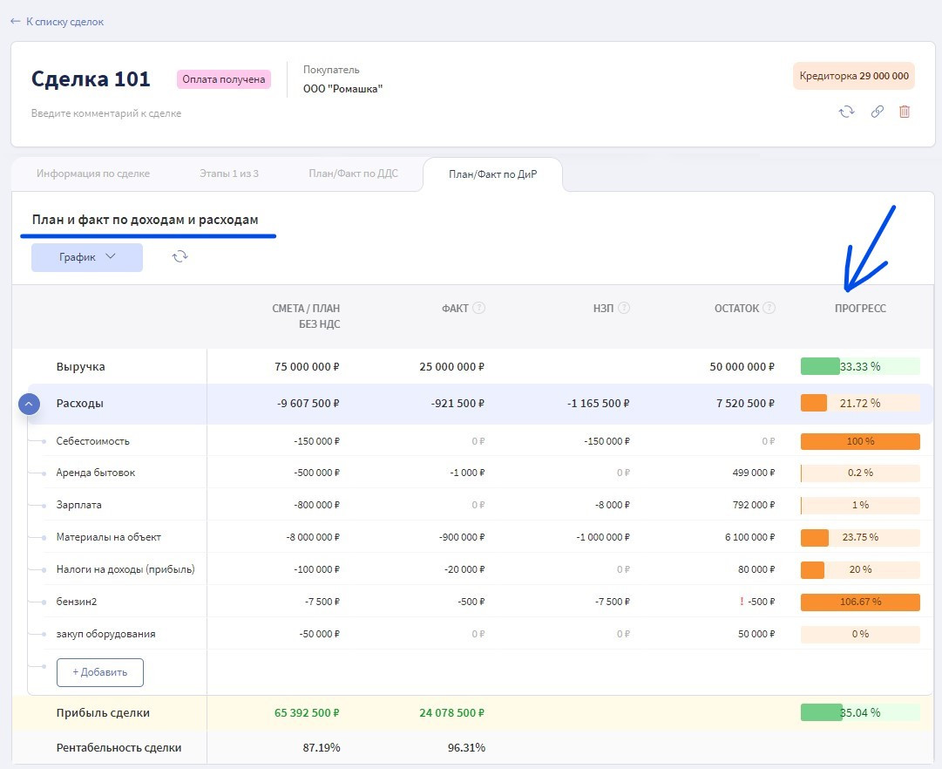
Task: Delete the deal with the trash icon
Action: (905, 112)
